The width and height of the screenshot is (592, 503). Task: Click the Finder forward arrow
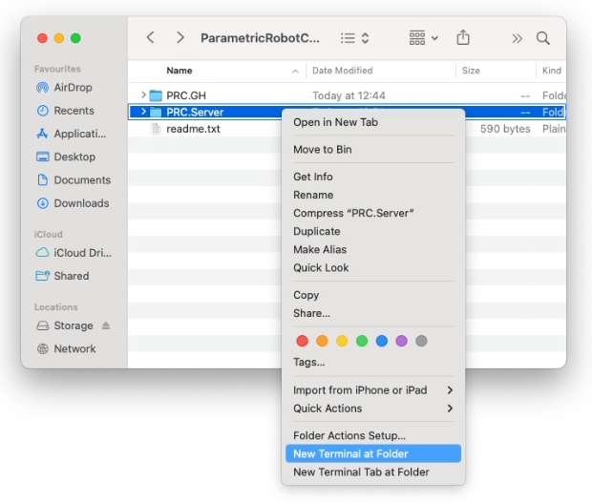tap(180, 38)
